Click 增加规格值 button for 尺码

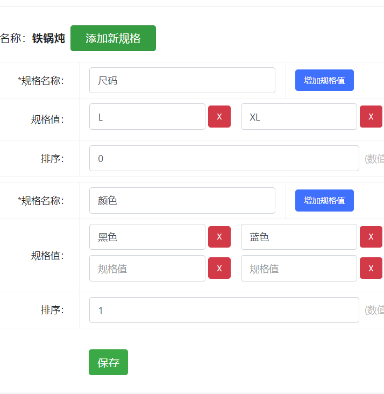324,80
